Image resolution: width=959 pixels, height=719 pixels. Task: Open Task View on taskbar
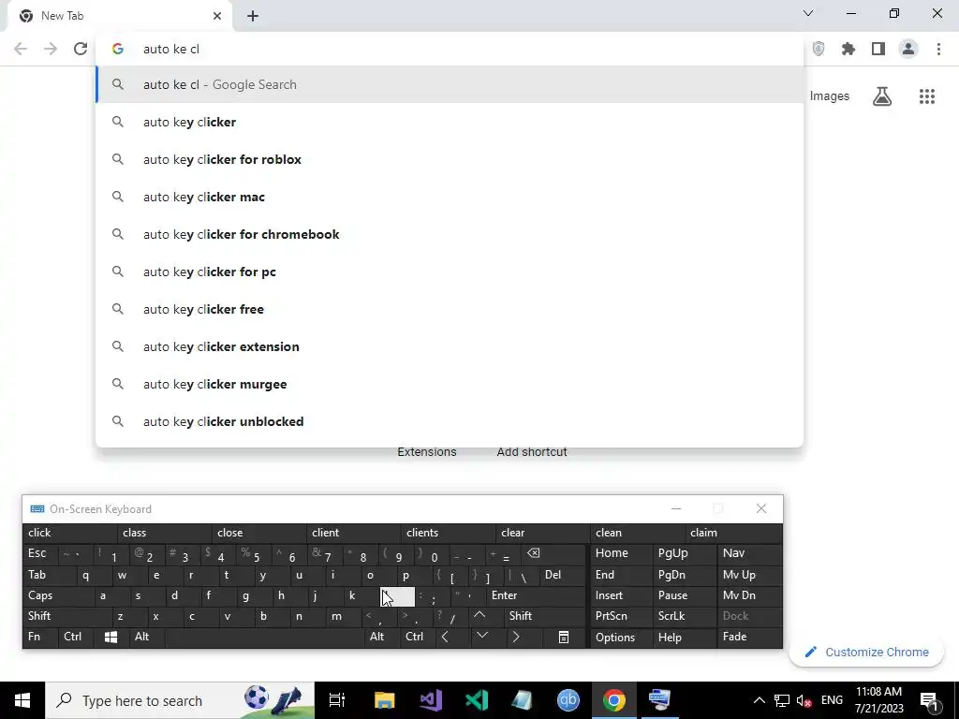(337, 700)
